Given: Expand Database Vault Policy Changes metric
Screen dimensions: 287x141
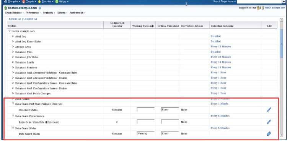Looking at the screenshot, I should (13, 93).
